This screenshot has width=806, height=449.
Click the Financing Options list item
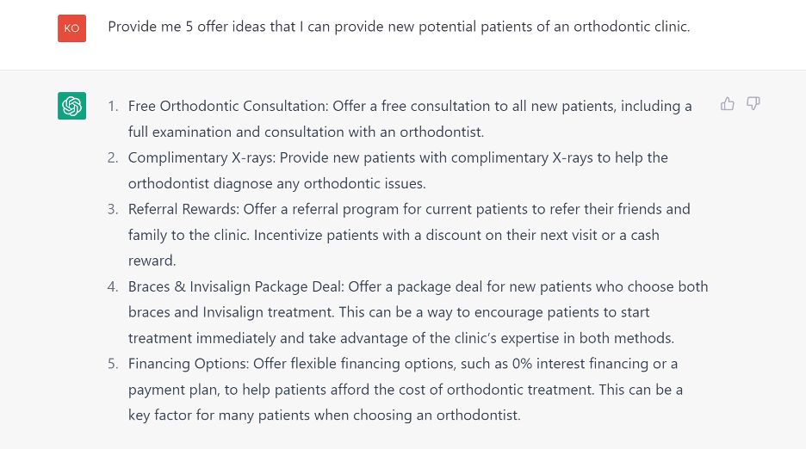pos(406,390)
